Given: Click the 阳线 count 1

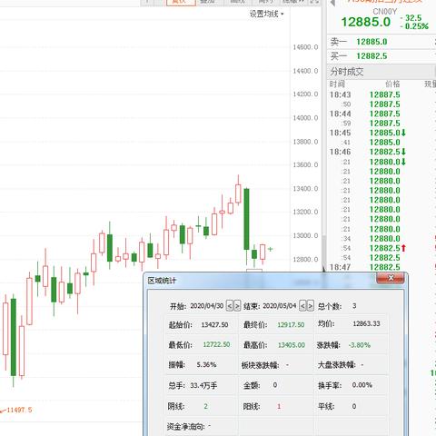Looking at the screenshot, I should click(279, 406).
